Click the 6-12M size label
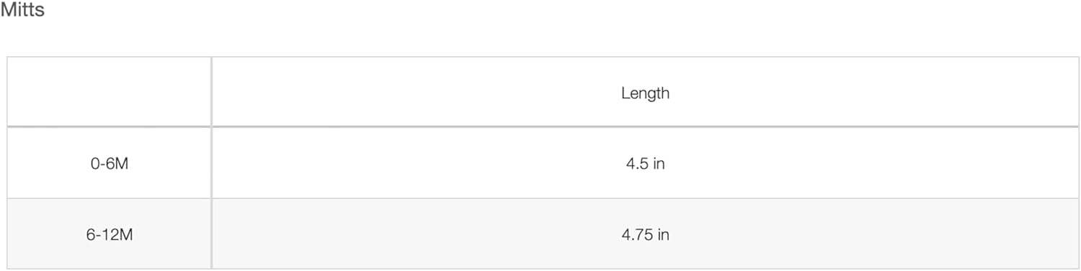This screenshot has width=1081, height=271. coord(110,234)
